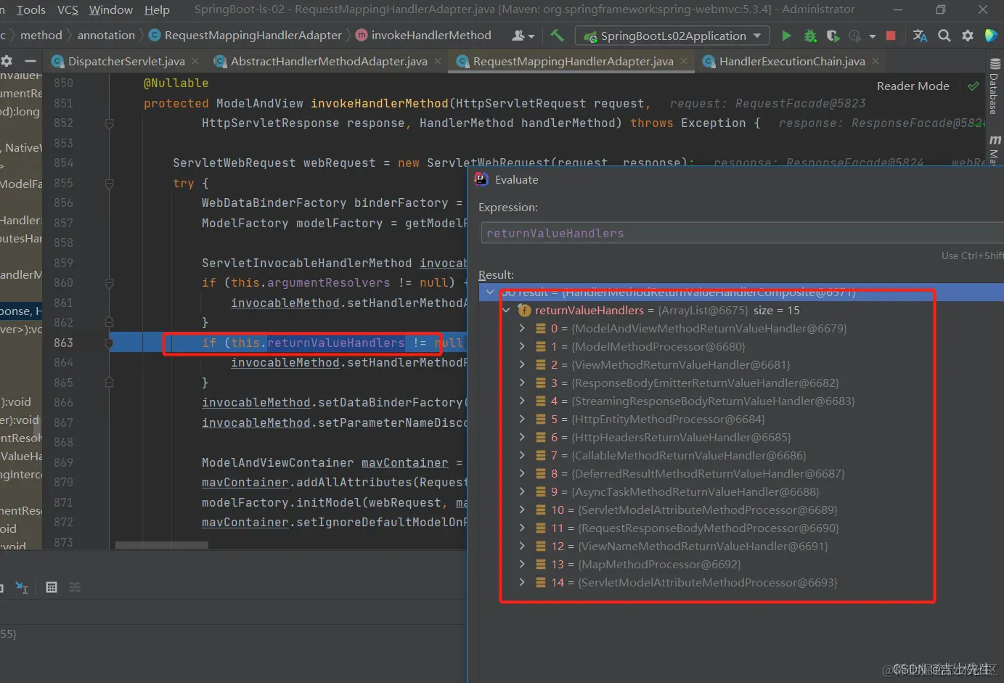Expand item 5 HttpEntityMethodProcessor
1004x683 pixels.
[x=521, y=419]
